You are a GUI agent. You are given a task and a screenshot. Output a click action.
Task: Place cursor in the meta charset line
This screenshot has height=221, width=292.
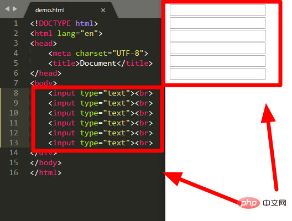coord(98,54)
